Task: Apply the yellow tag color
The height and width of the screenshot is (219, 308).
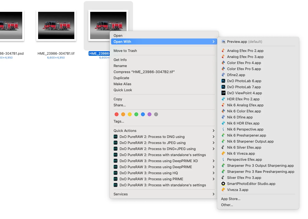Action: point(130,114)
